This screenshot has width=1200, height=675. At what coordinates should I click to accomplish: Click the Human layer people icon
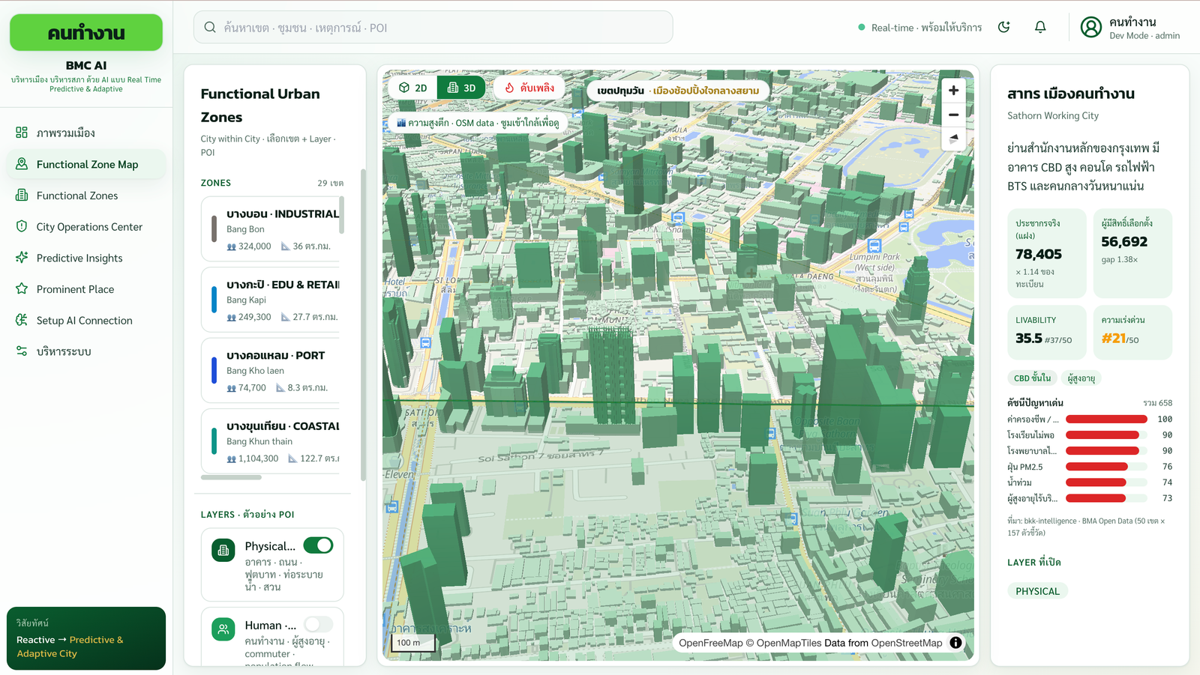pos(223,629)
